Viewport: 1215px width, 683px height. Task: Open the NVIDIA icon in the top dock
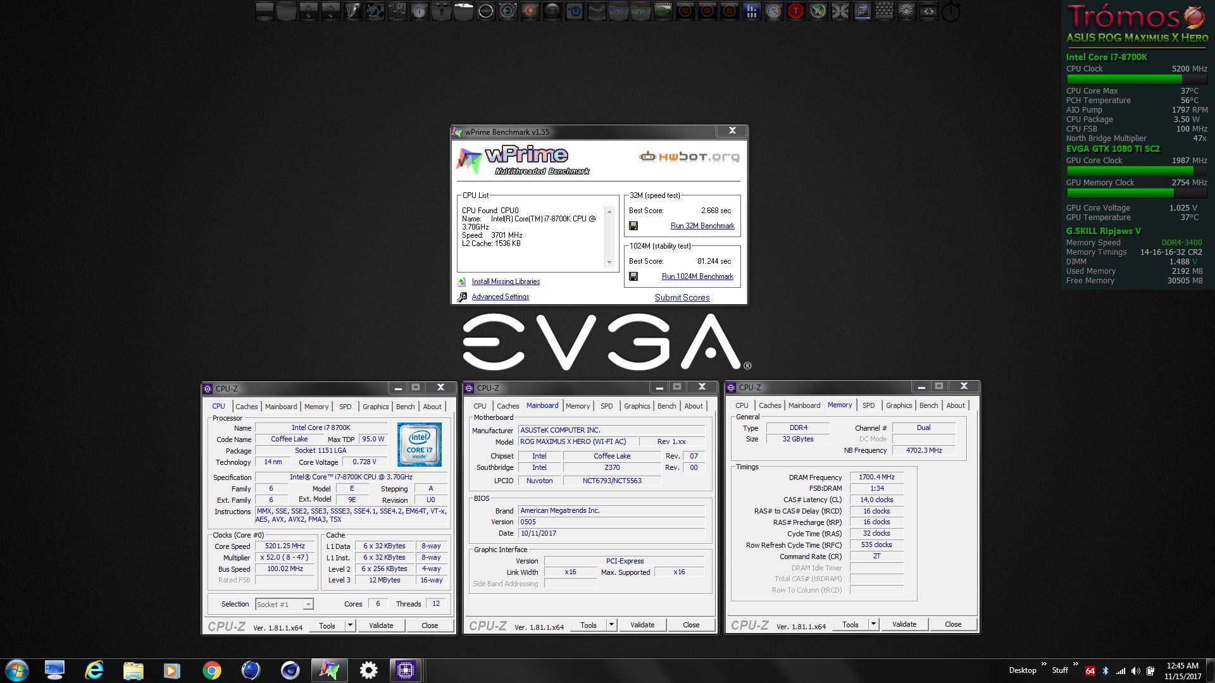click(x=663, y=11)
